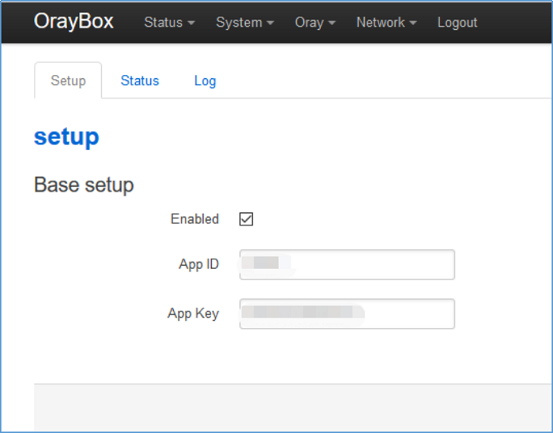Focus the App ID input field
553x433 pixels.
click(347, 265)
